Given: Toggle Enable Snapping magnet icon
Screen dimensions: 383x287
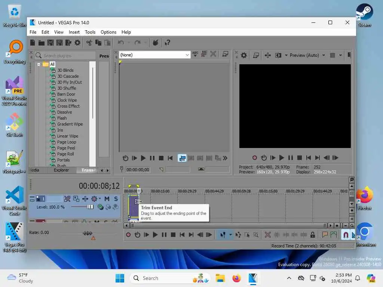Looking at the screenshot, I should 346,235.
